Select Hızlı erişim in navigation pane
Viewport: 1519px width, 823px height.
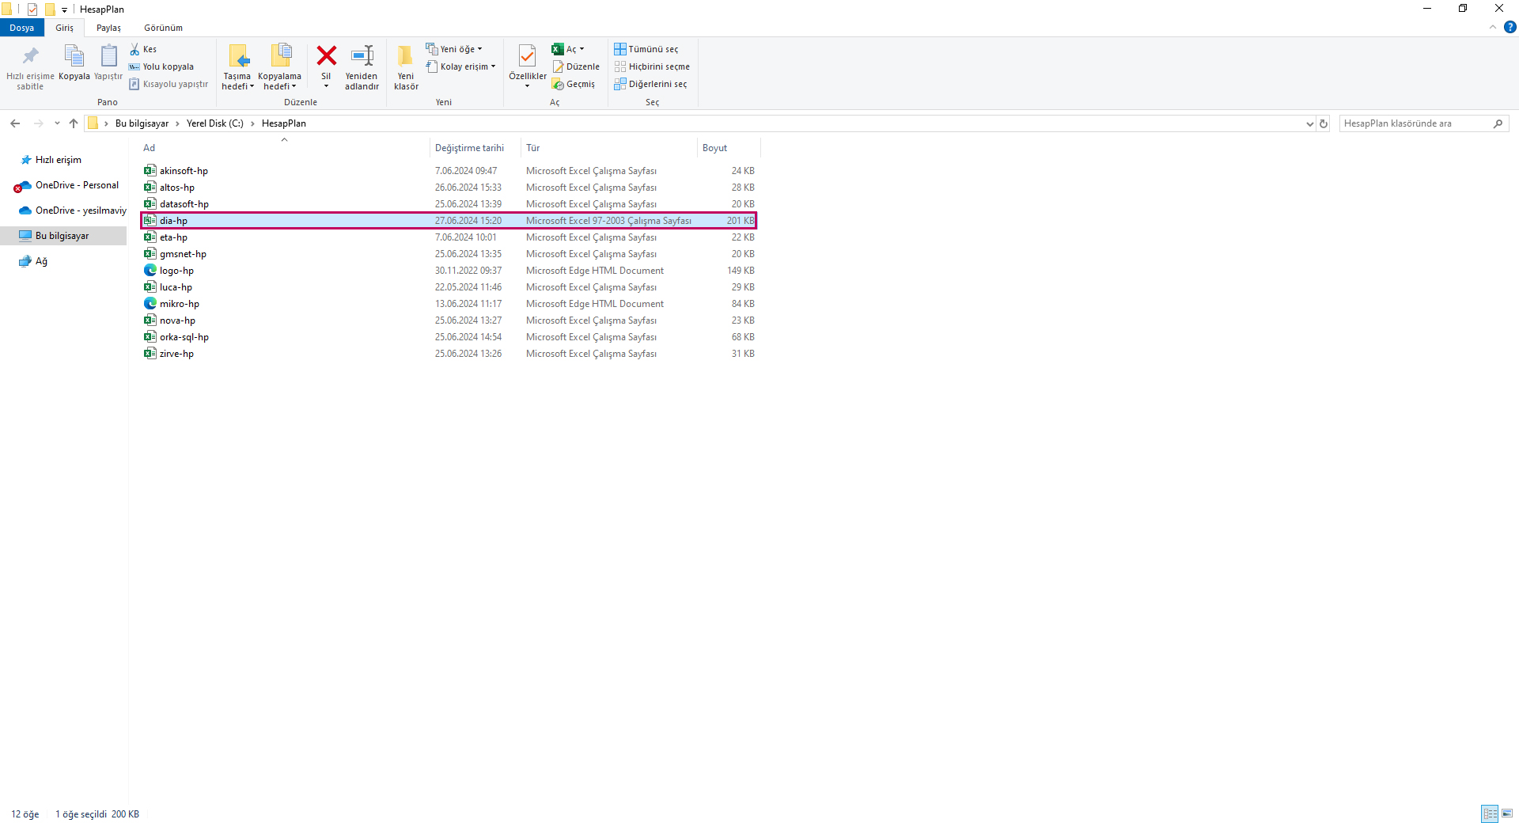click(x=59, y=160)
